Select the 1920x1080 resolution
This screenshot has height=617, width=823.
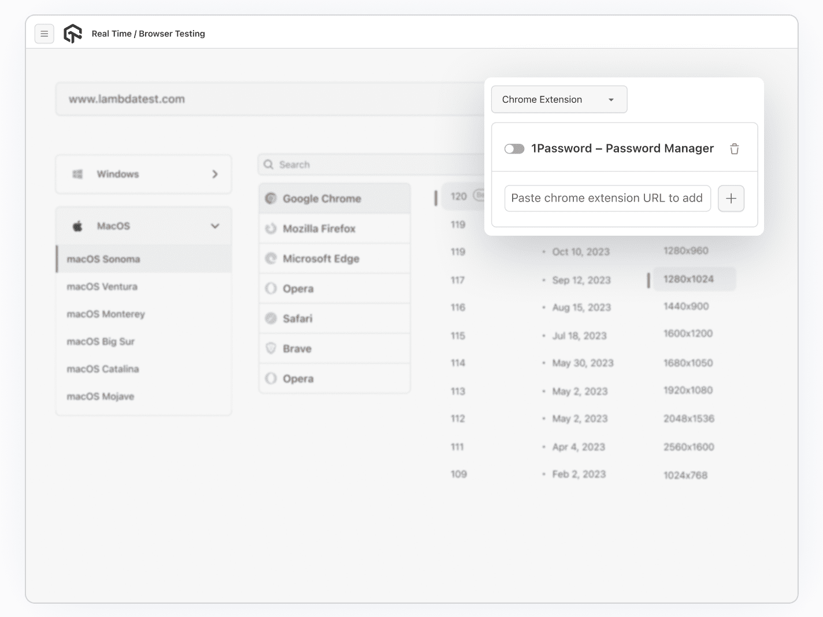(x=688, y=391)
